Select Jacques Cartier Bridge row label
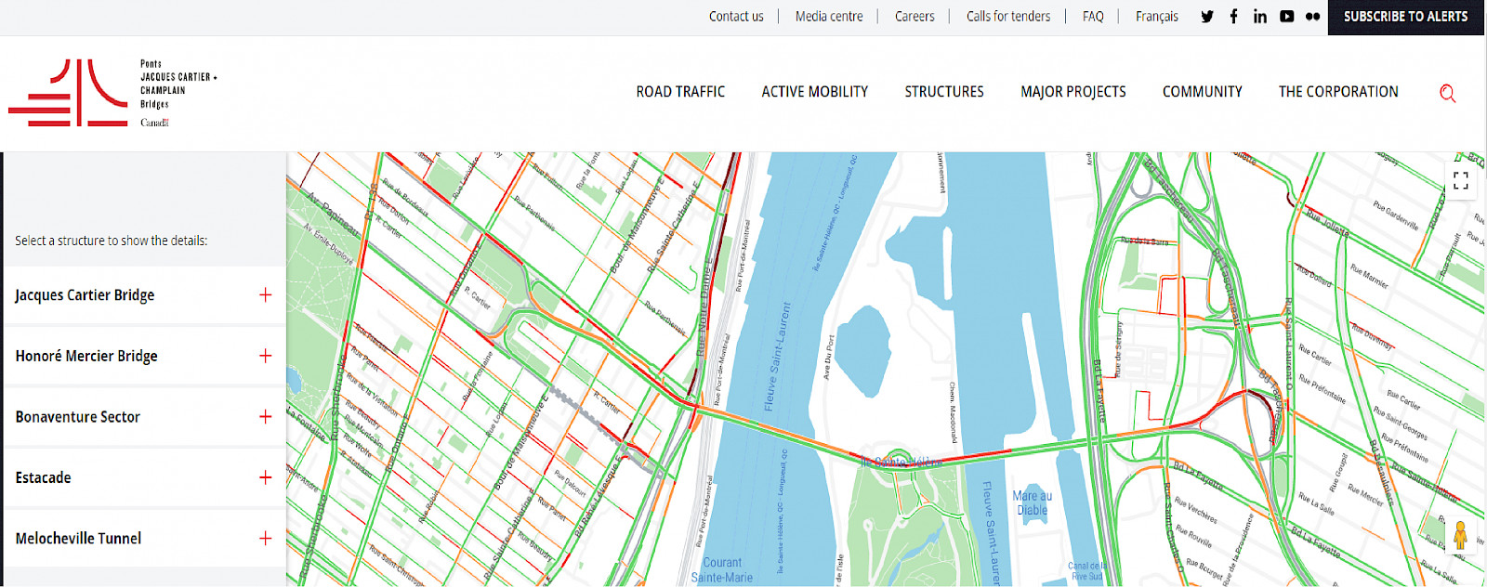This screenshot has height=587, width=1487. pos(85,295)
